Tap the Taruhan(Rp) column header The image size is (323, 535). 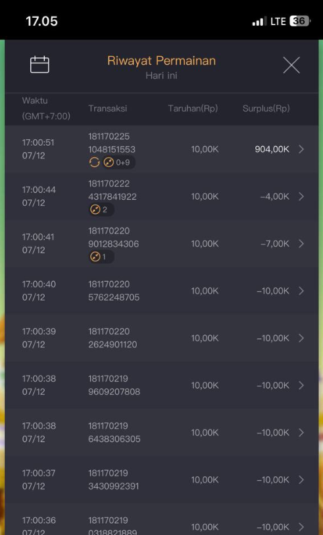pos(193,108)
